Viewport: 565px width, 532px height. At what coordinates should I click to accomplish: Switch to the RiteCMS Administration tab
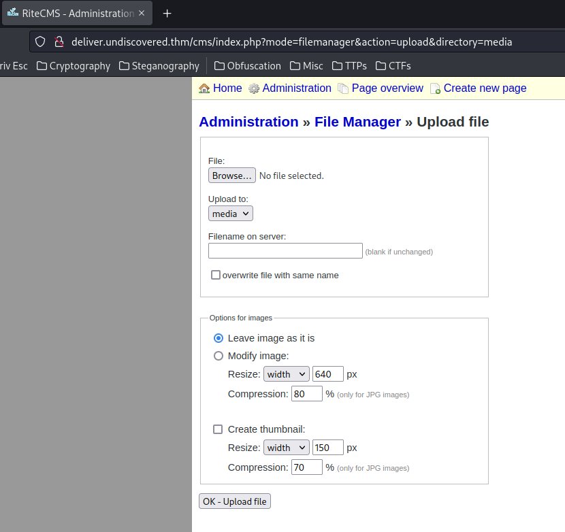tap(77, 13)
